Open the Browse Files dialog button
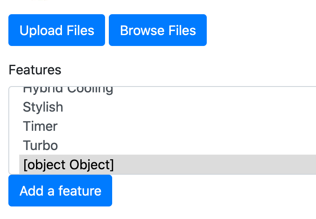The height and width of the screenshot is (219, 316). tap(158, 30)
